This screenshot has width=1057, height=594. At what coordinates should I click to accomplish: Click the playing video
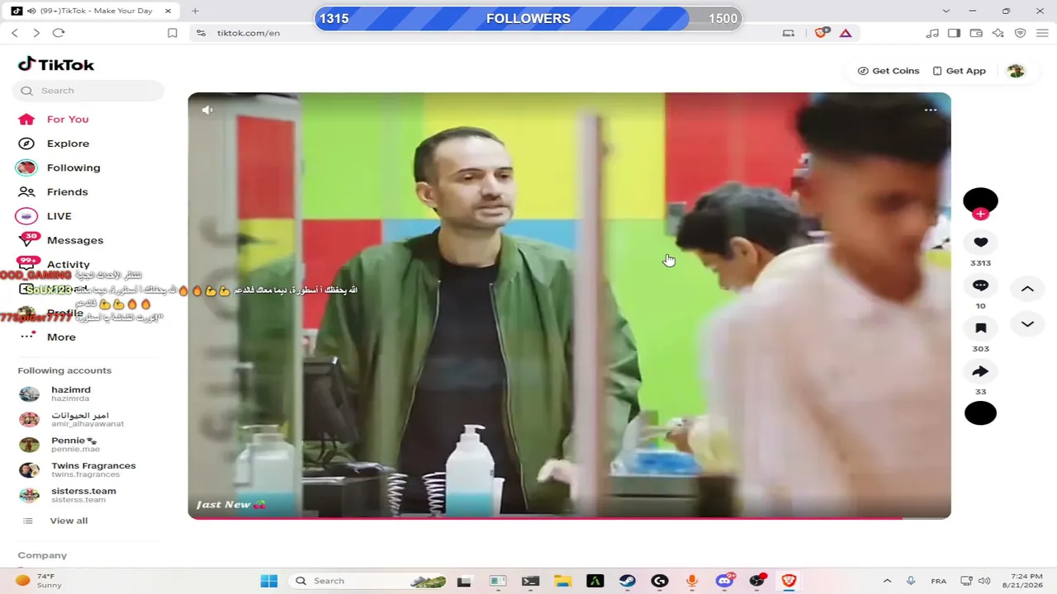[x=569, y=305]
